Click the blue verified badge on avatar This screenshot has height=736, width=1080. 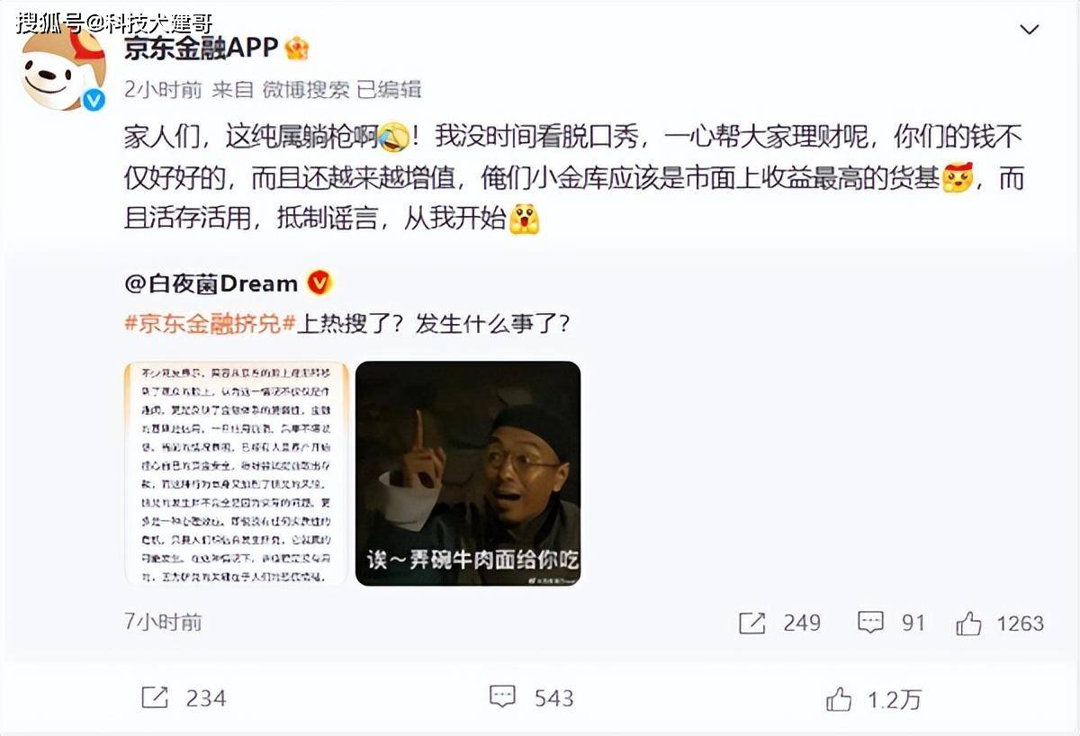pyautogui.click(x=94, y=99)
